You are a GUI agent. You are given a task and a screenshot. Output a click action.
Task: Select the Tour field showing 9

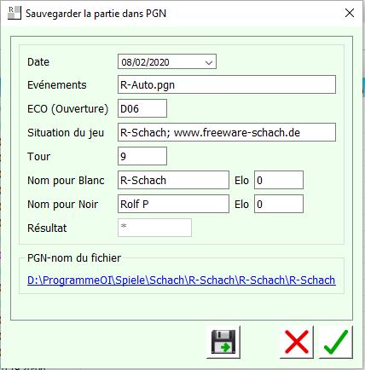tap(142, 156)
